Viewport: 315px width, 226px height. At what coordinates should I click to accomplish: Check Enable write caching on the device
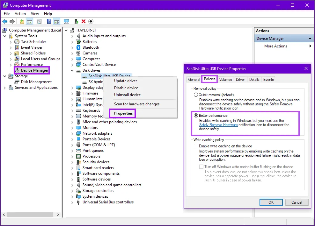pyautogui.click(x=196, y=146)
